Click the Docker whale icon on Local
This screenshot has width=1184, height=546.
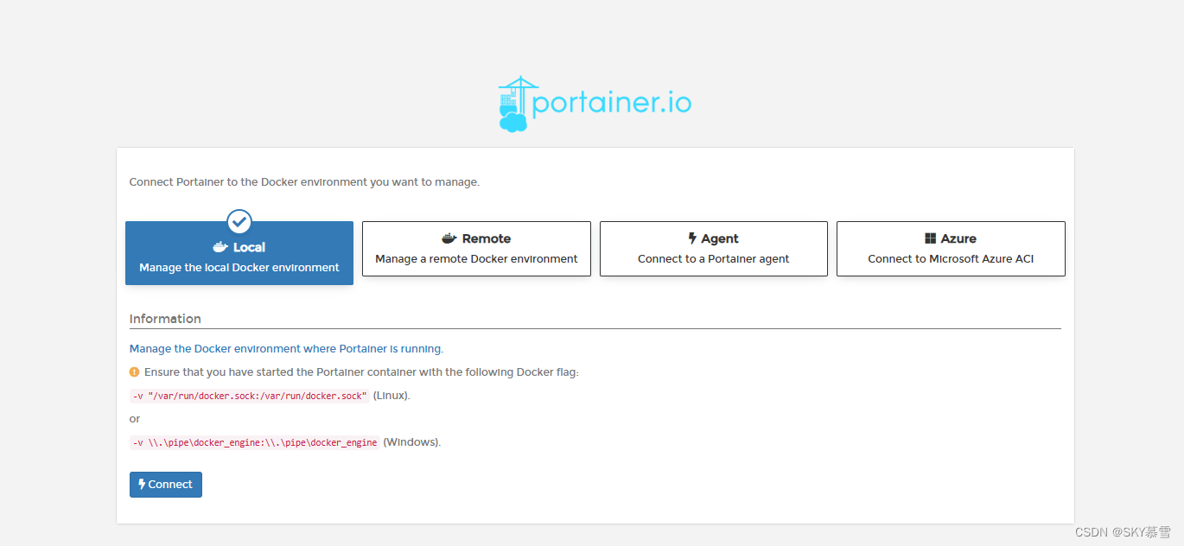tap(220, 247)
